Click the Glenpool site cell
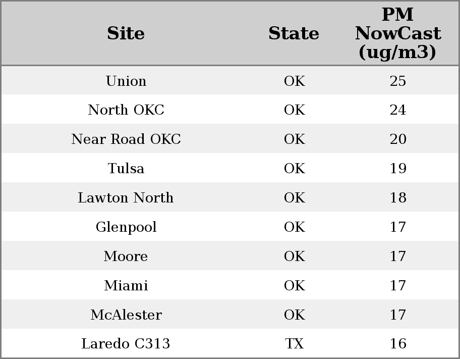The image size is (460, 359). (x=126, y=227)
